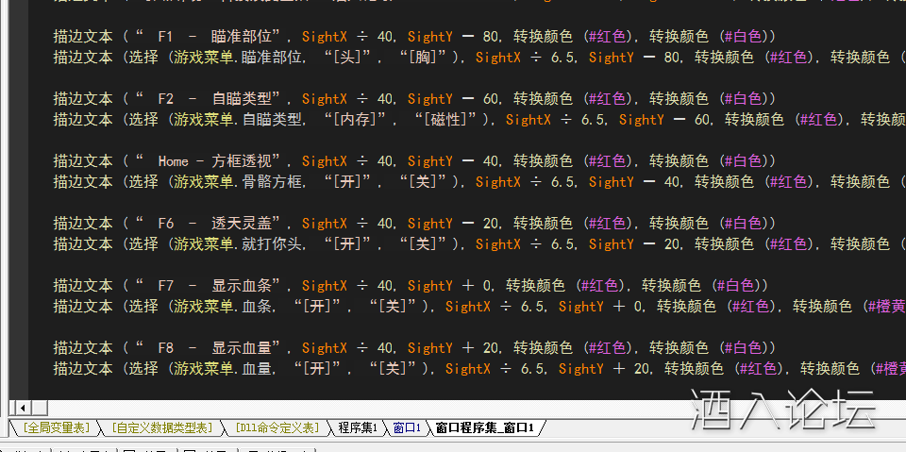
Task: Click 游戏菜单.骨骼方框 in the code
Action: click(238, 182)
